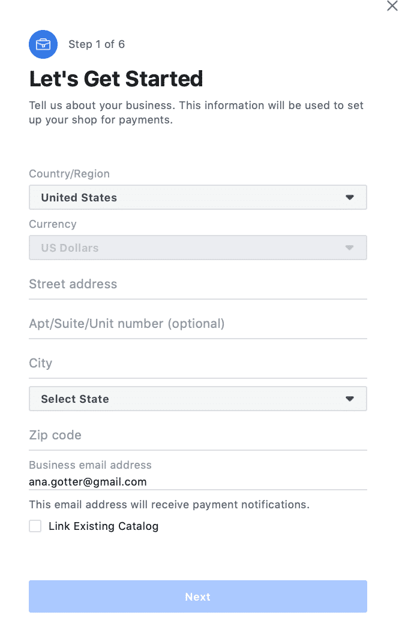Click the Zip code field

[x=198, y=435]
